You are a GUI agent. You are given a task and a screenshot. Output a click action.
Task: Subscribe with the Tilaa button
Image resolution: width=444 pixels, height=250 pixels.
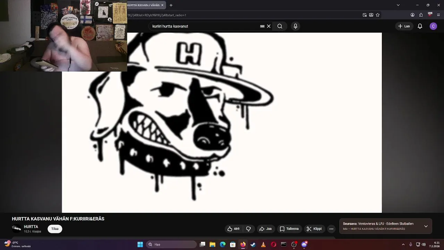(x=55, y=229)
